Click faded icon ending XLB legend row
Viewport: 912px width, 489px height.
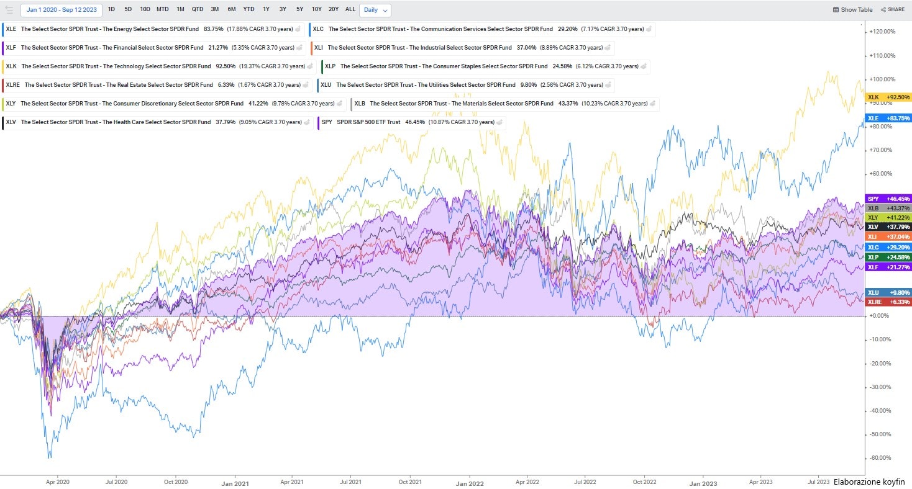coord(653,104)
